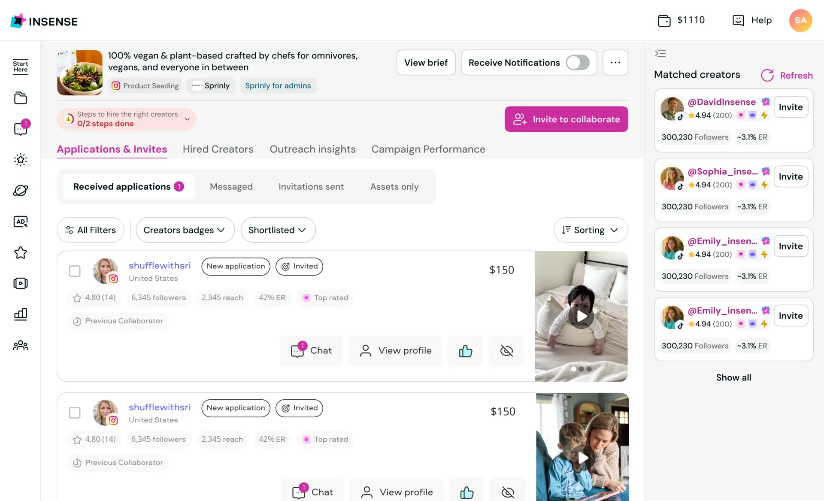
Task: Click Invite to collaborate button
Action: pyautogui.click(x=566, y=119)
